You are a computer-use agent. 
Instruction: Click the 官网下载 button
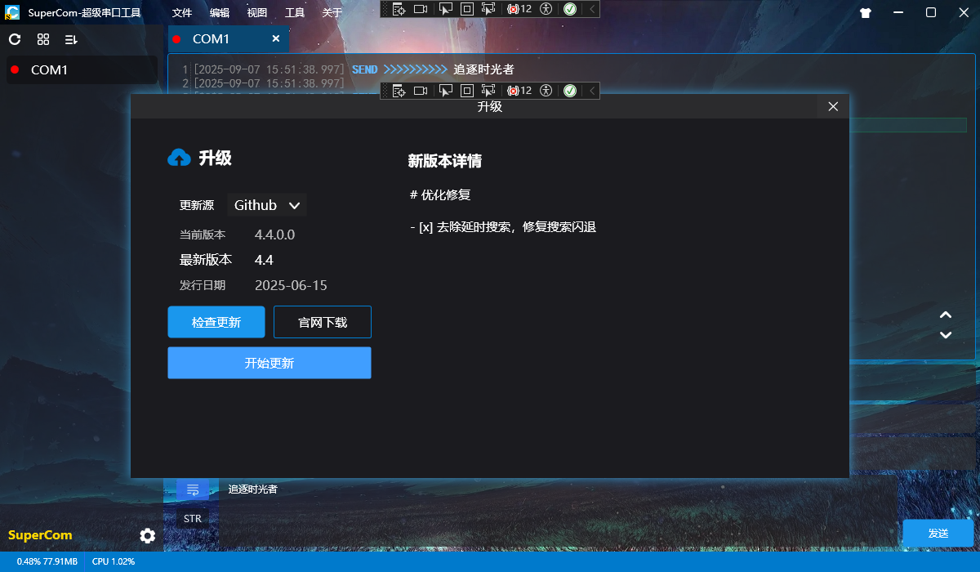click(x=323, y=322)
